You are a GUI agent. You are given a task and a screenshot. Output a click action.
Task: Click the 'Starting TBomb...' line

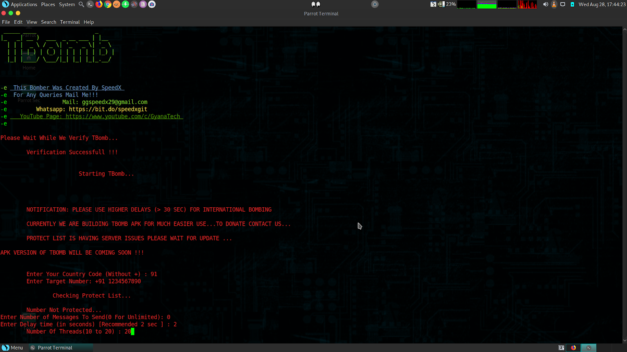[106, 174]
